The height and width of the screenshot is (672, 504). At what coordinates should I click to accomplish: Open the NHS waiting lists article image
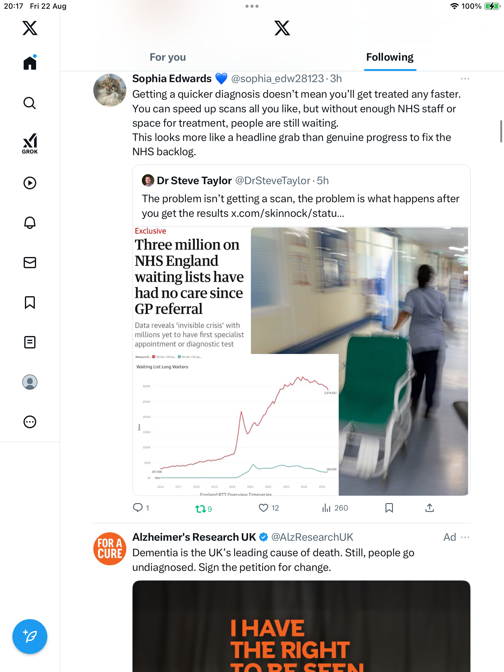pos(301,361)
